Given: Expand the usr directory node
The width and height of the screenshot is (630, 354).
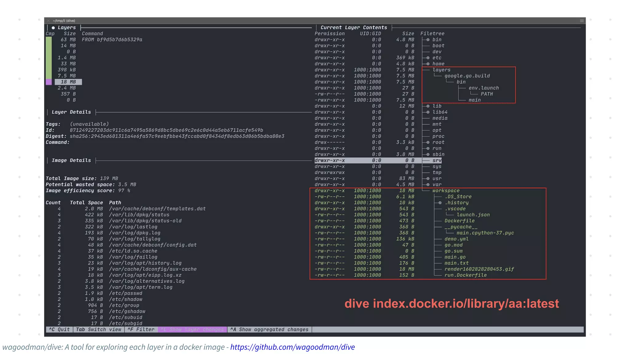Looking at the screenshot, I should [428, 179].
